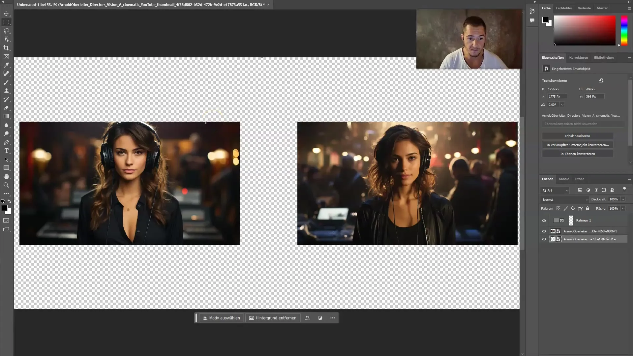Toggle lock position
Image resolution: width=633 pixels, height=356 pixels.
pyautogui.click(x=573, y=208)
